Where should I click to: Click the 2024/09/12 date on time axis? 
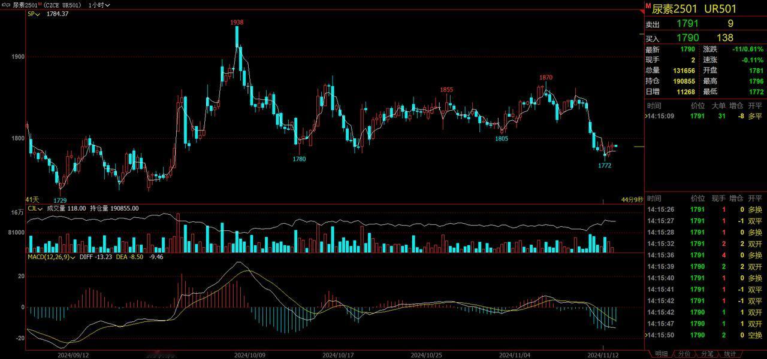click(x=73, y=354)
